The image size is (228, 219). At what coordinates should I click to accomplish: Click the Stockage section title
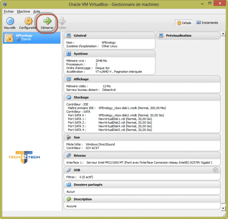[81, 97]
